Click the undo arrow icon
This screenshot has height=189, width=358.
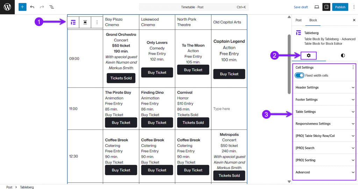click(x=32, y=7)
